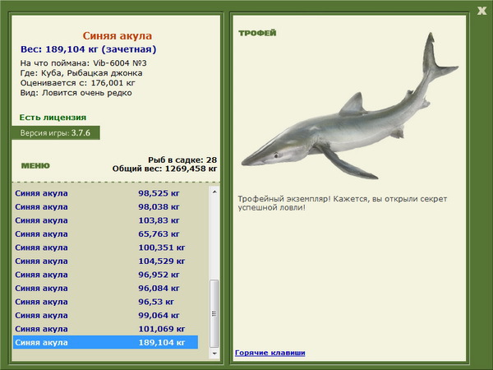Select the 104,529 кг blue shark entry
Viewport: 493px width, 370px height.
point(106,261)
